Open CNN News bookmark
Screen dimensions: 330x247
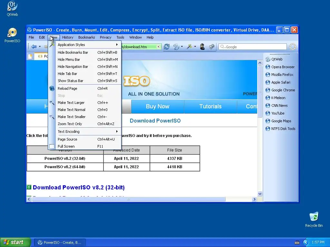tap(277, 105)
